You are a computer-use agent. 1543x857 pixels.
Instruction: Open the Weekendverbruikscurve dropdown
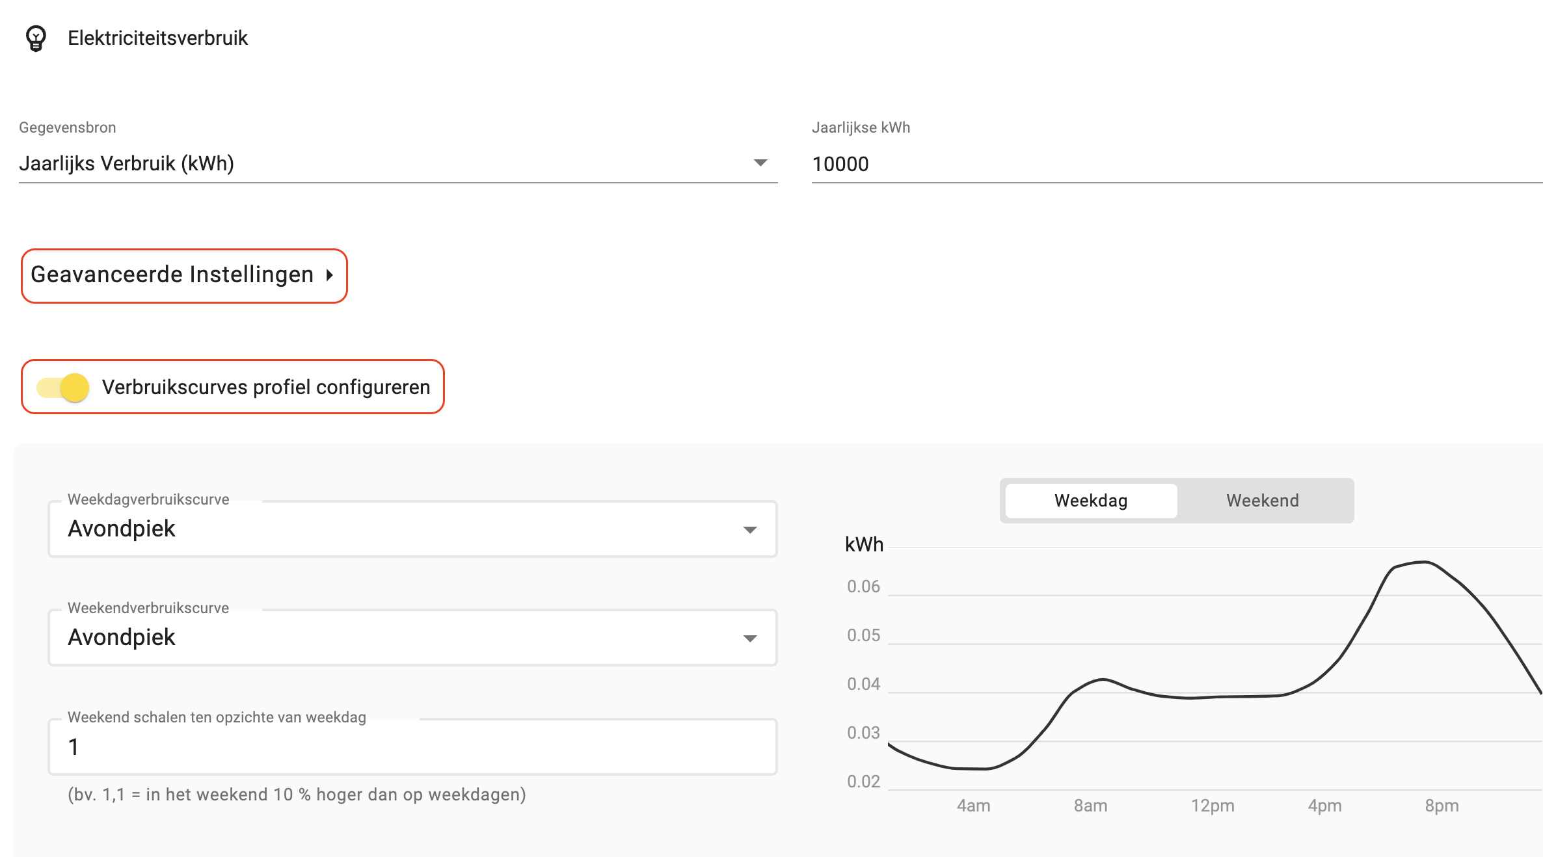click(412, 637)
